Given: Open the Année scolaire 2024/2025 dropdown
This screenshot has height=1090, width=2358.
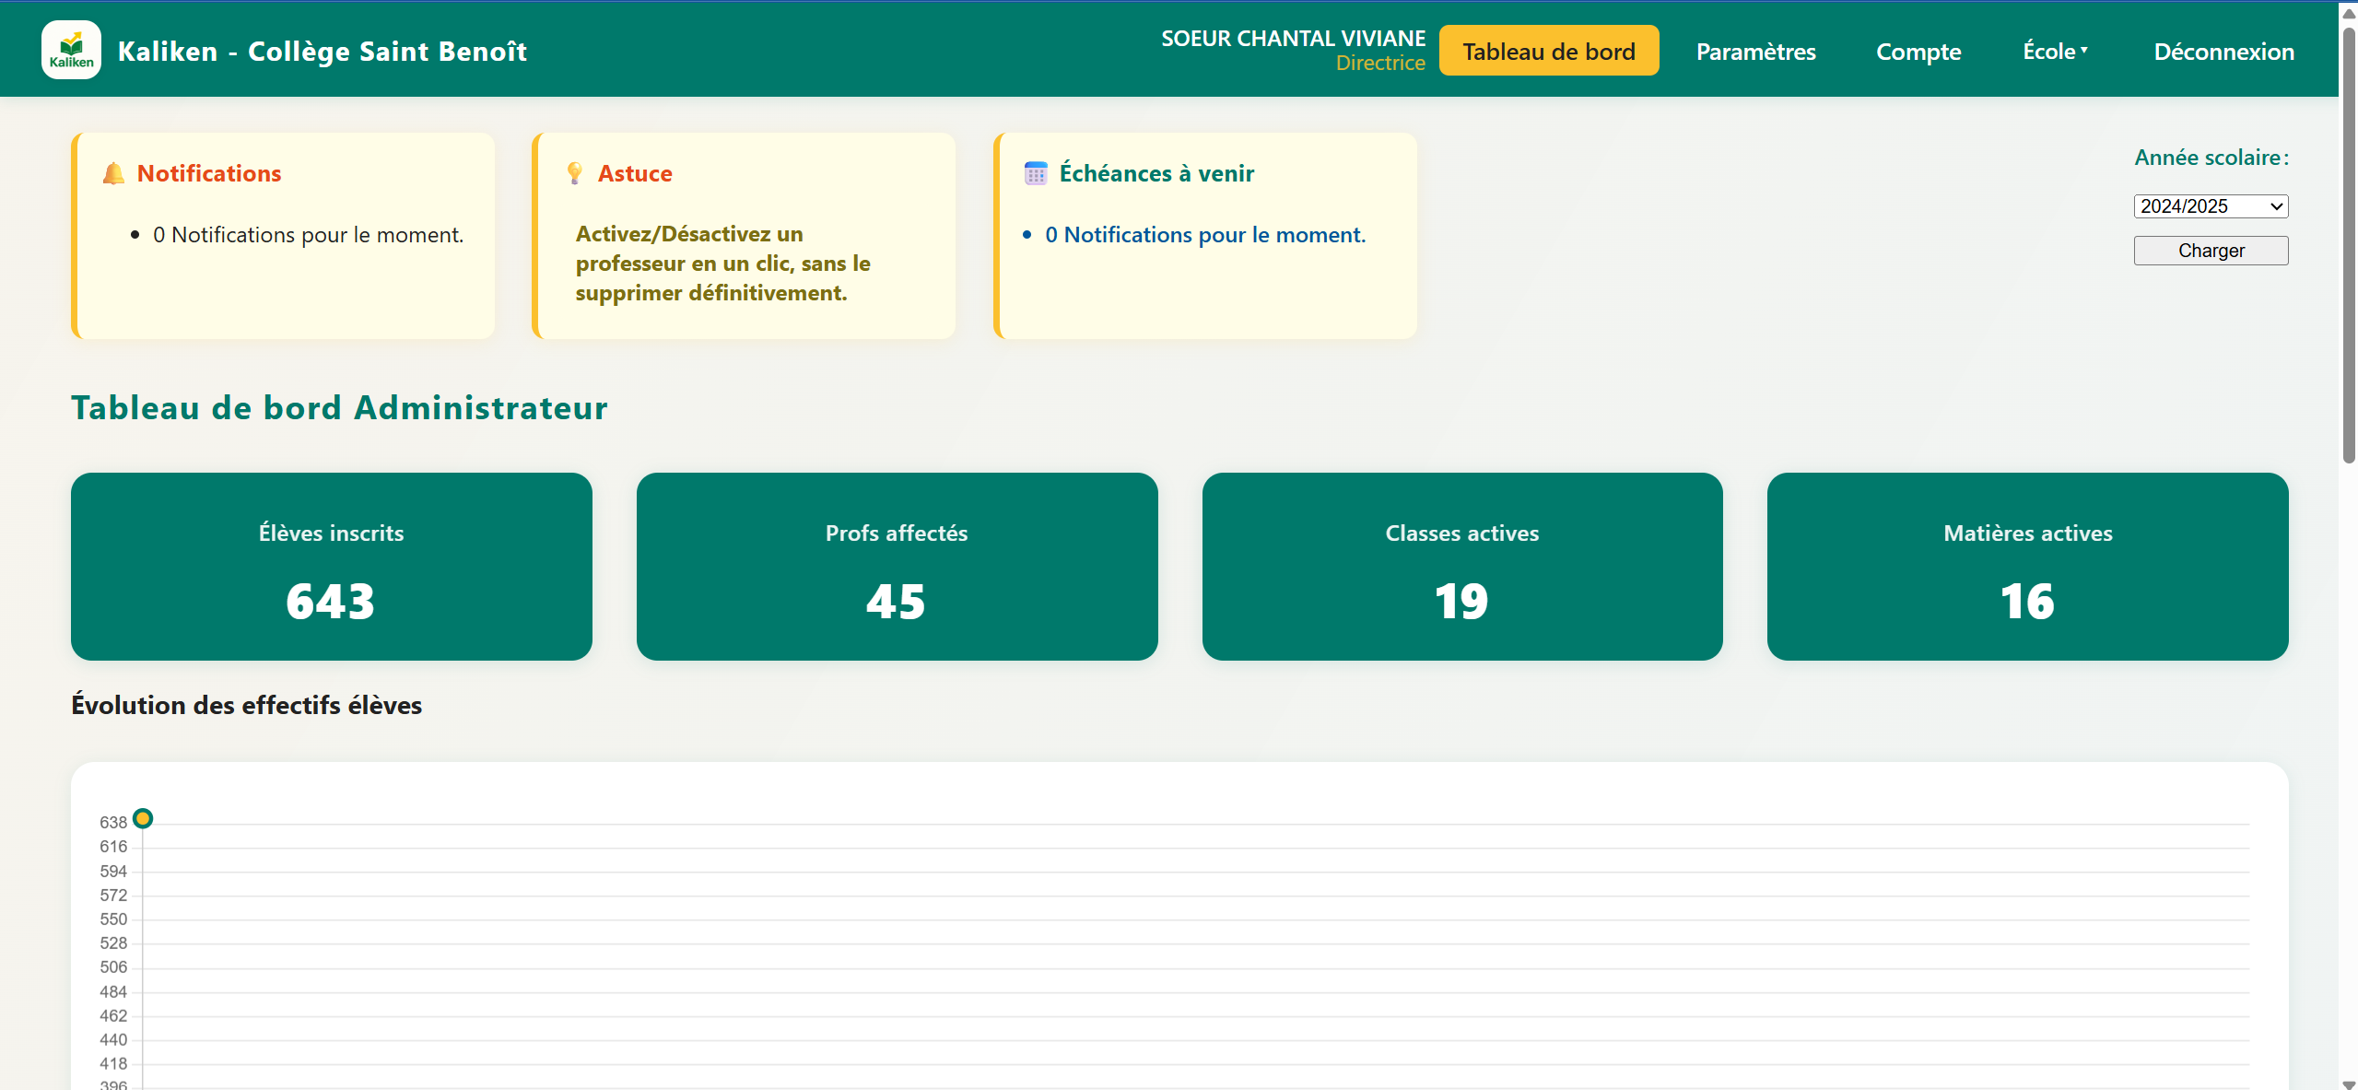Looking at the screenshot, I should coord(2210,206).
